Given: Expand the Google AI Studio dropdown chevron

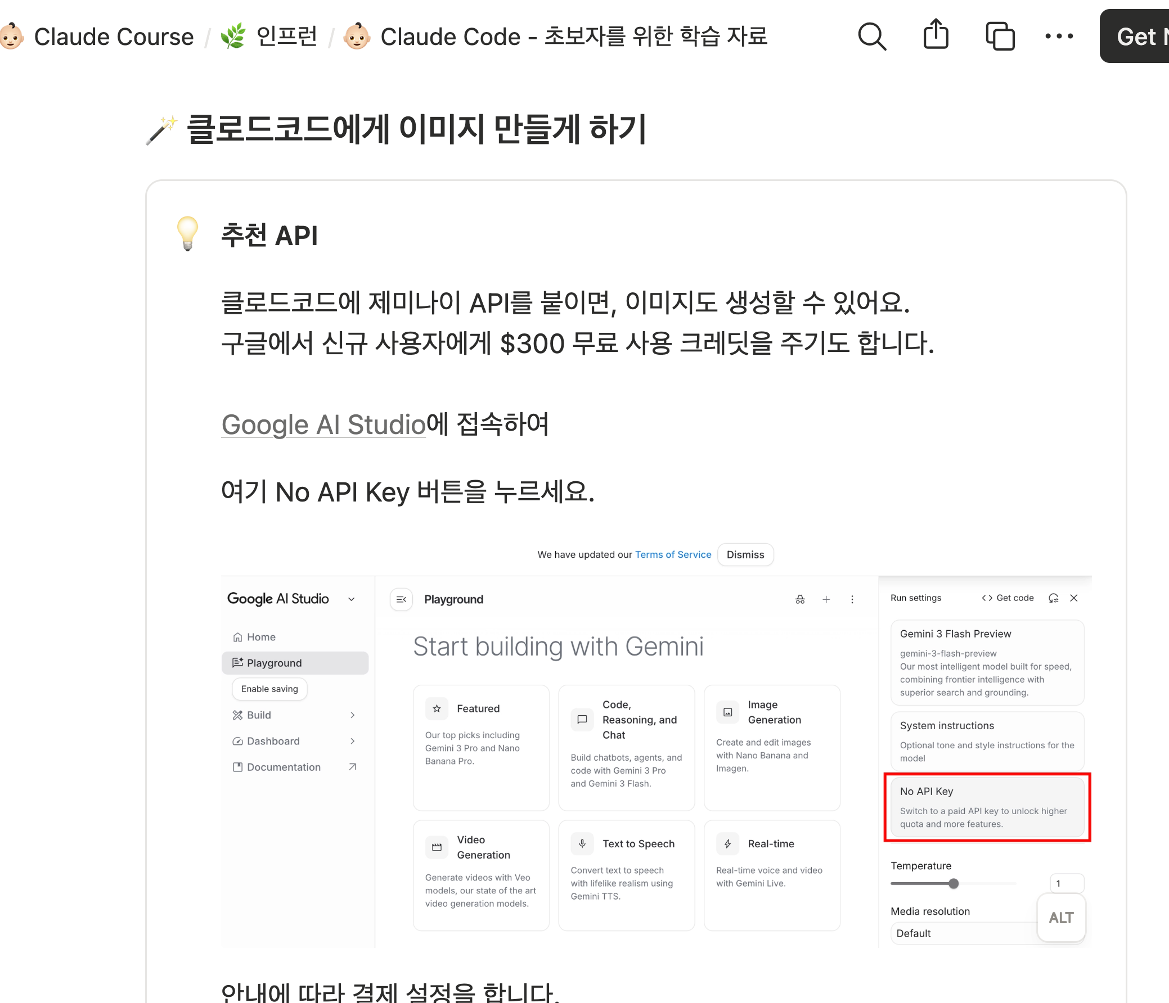Looking at the screenshot, I should (352, 599).
